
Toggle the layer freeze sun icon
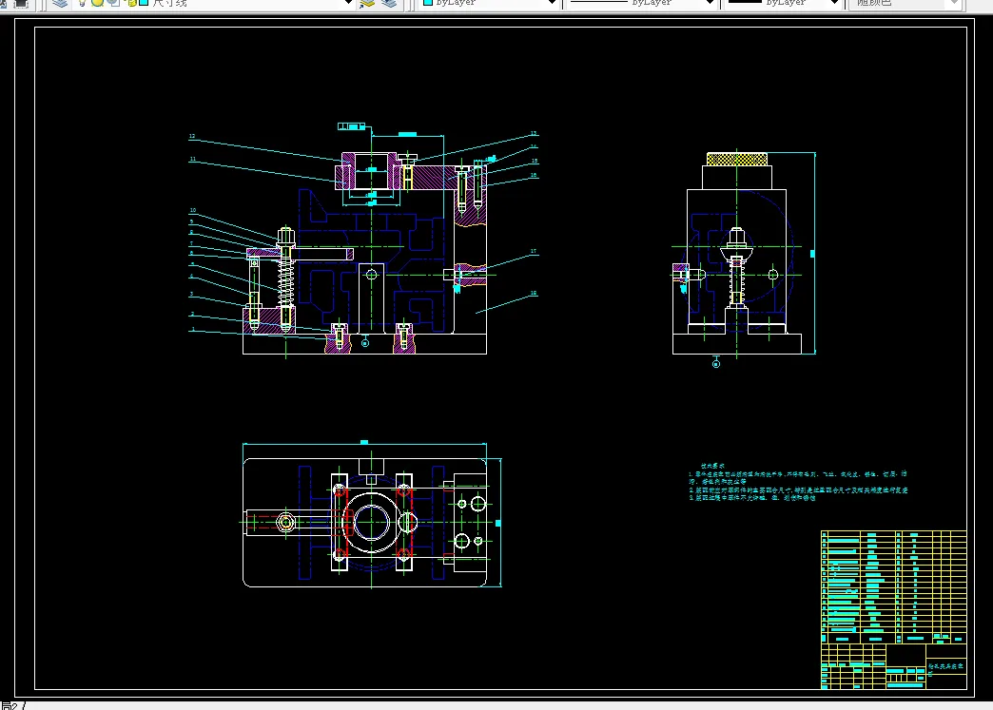tap(98, 3)
